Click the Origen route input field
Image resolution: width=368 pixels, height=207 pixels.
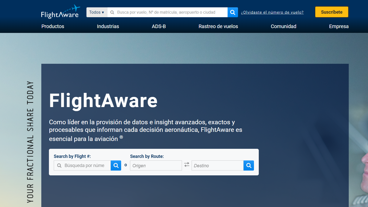(x=156, y=165)
